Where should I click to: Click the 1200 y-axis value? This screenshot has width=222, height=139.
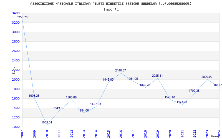(x=16, y=117)
